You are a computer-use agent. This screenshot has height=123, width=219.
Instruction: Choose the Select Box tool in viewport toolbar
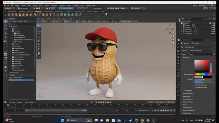(x=39, y=25)
